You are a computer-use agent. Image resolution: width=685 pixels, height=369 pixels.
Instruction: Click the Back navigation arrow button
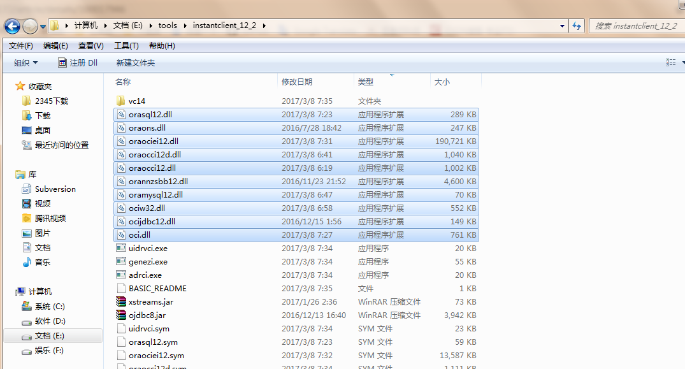click(x=12, y=26)
